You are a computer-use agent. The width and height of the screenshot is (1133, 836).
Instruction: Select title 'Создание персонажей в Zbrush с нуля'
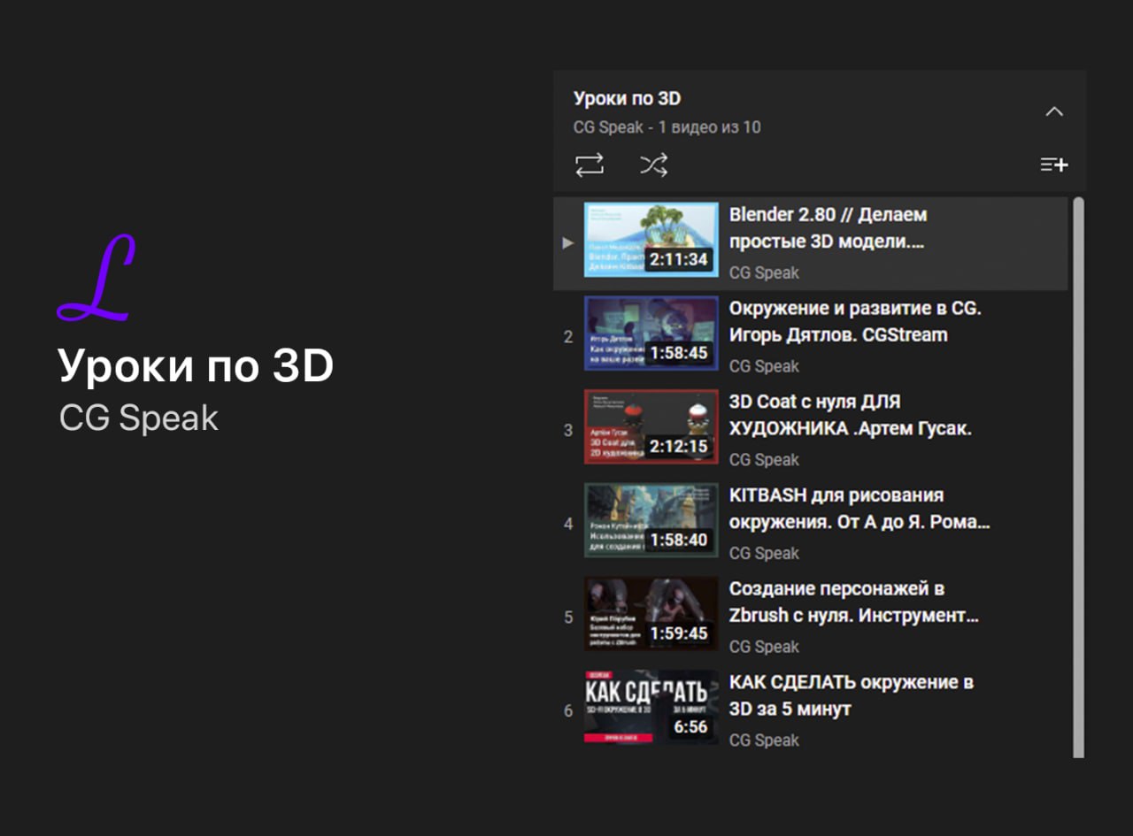coord(853,602)
